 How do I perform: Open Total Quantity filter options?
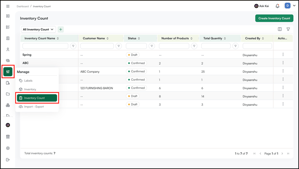pos(236,46)
